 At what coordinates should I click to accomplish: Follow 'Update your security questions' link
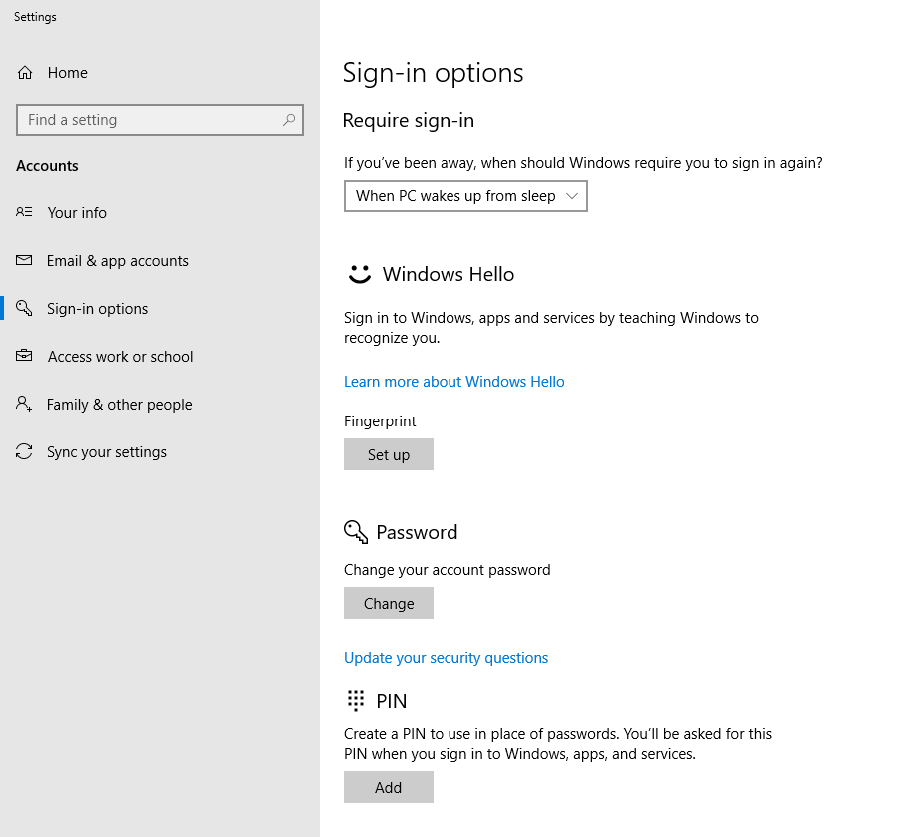coord(446,658)
